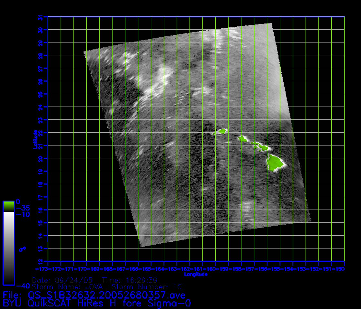The height and width of the screenshot is (309, 361).
Task: Click the BYU QuikSCAT HiRes title line
Action: pos(97,303)
